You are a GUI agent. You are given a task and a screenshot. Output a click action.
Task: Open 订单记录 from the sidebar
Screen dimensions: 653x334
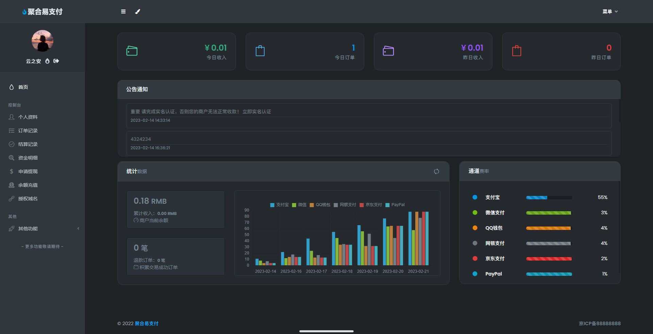28,131
